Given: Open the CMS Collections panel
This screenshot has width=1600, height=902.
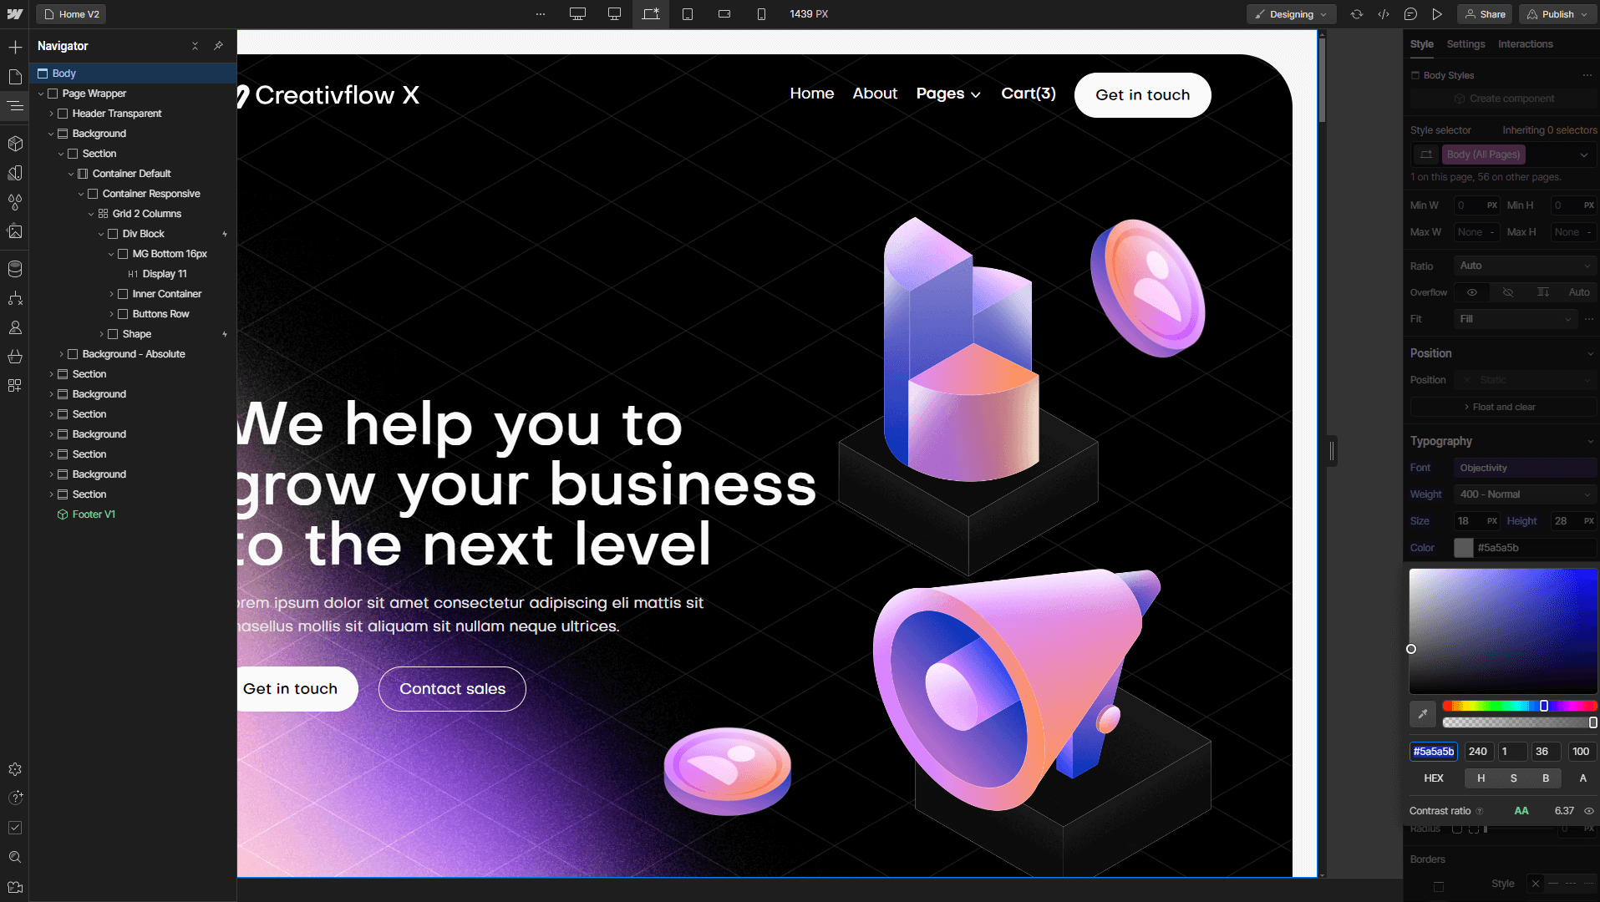Looking at the screenshot, I should [x=15, y=269].
